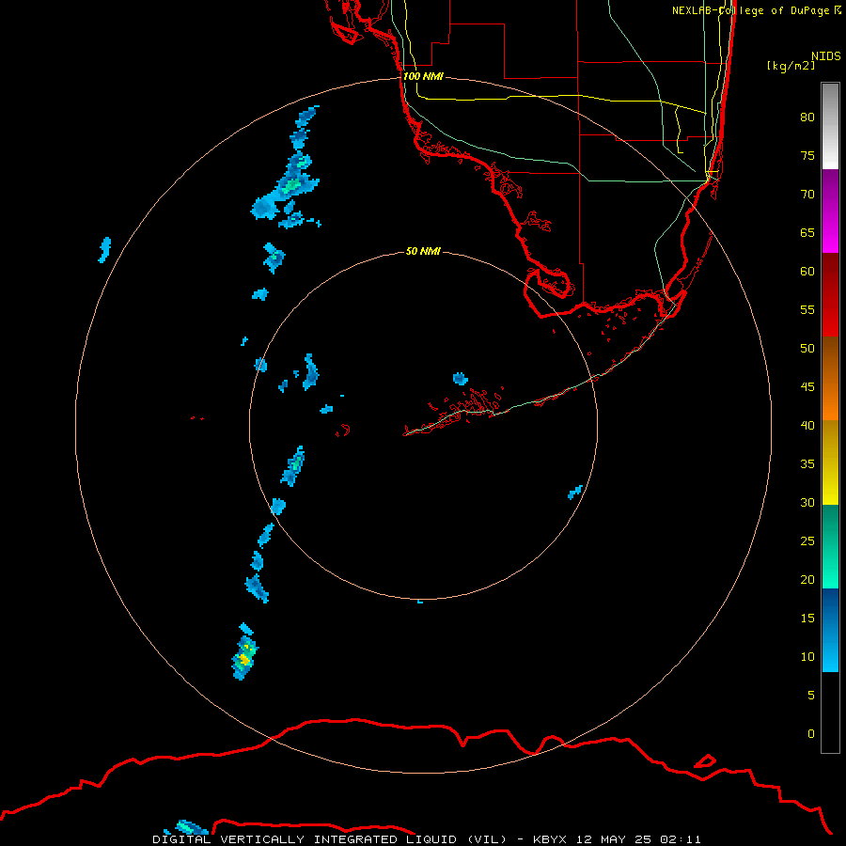846x846 pixels.
Task: Click the 35 value on the scale
Action: click(x=807, y=464)
